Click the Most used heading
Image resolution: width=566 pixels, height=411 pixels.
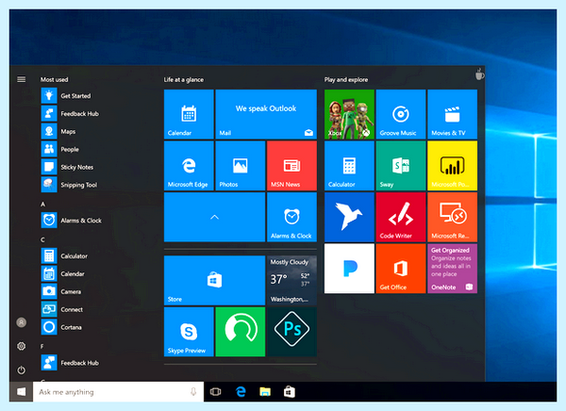pyautogui.click(x=54, y=80)
